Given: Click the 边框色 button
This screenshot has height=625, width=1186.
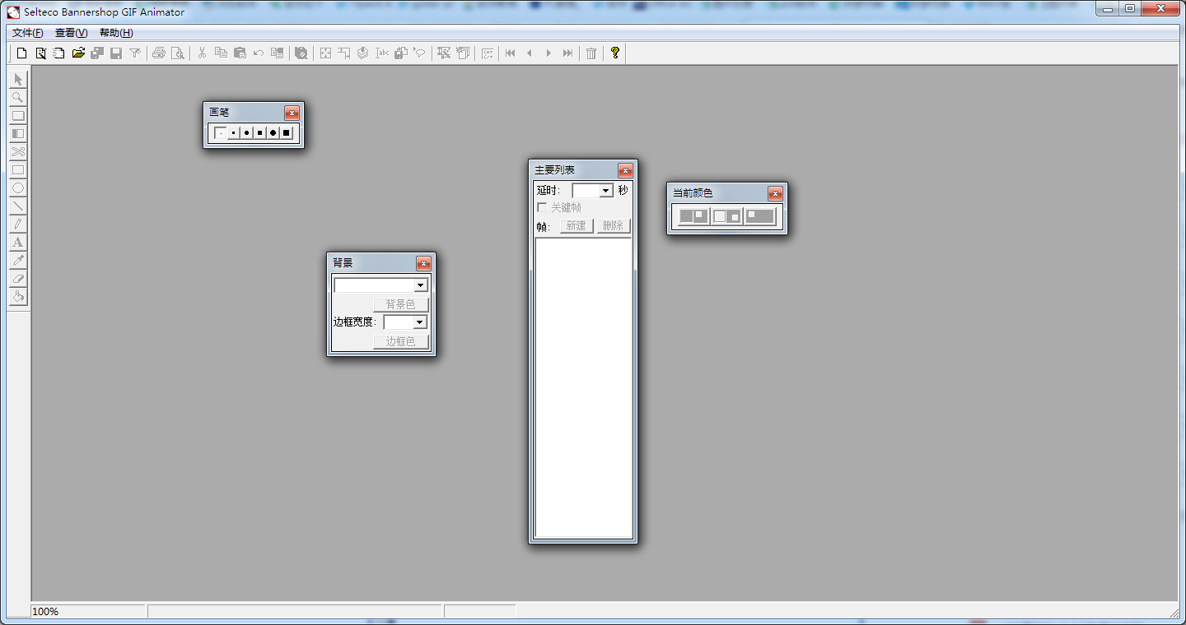Looking at the screenshot, I should 401,341.
